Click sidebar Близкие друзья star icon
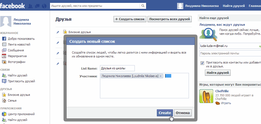This screenshot has width=261, height=124. tap(4, 95)
